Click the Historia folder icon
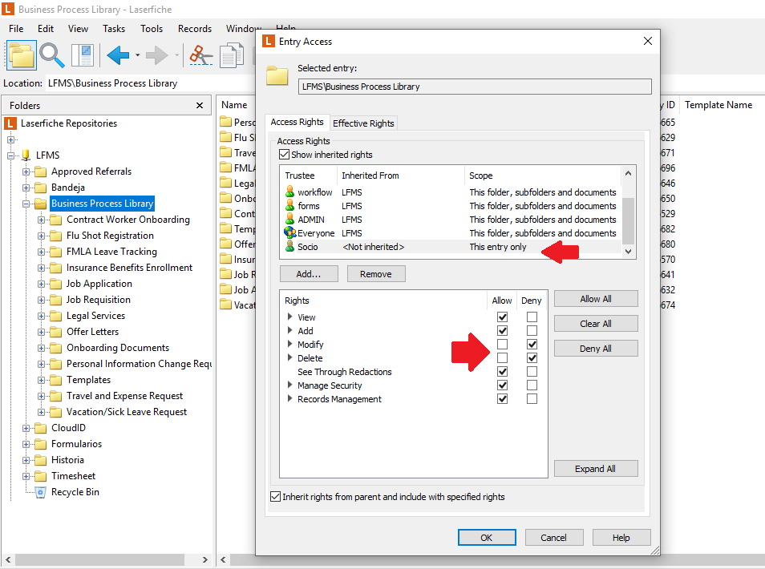765x569 pixels. pos(41,460)
